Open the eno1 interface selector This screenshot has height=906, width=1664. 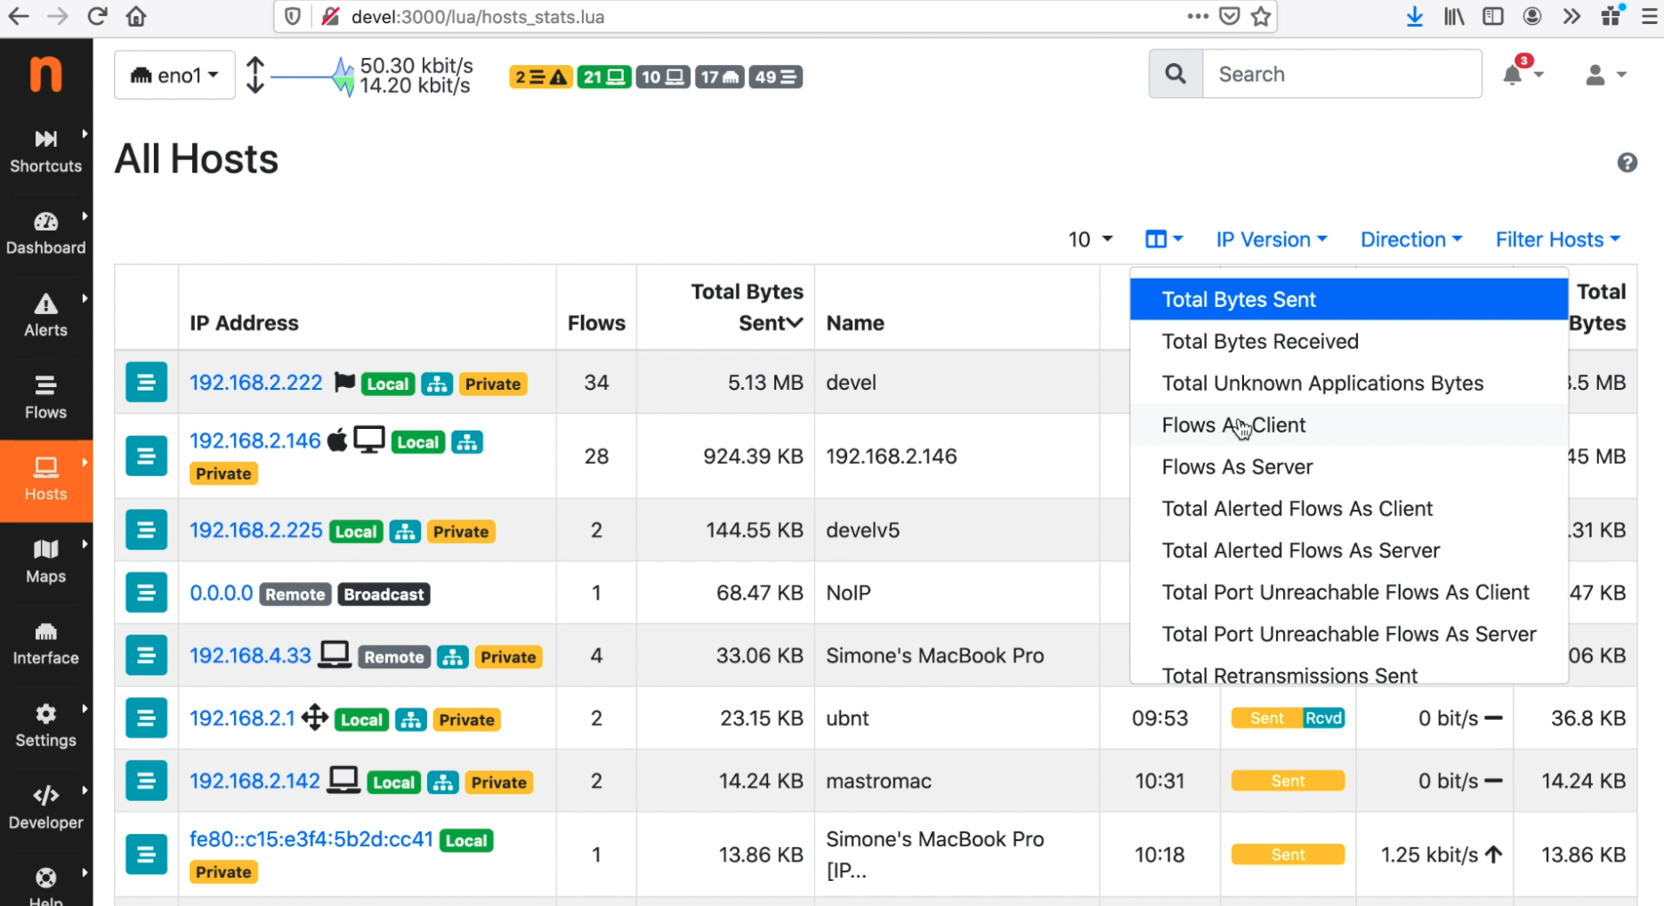click(174, 76)
